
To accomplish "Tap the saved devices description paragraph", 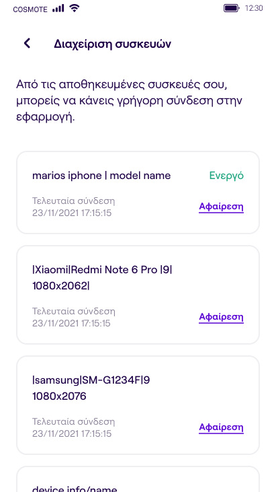I will point(130,101).
